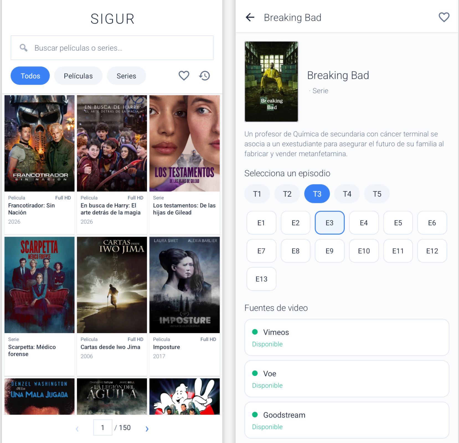Viewport: 459px width, 443px height.
Task: Play from the Vimeos video source
Action: click(x=347, y=338)
